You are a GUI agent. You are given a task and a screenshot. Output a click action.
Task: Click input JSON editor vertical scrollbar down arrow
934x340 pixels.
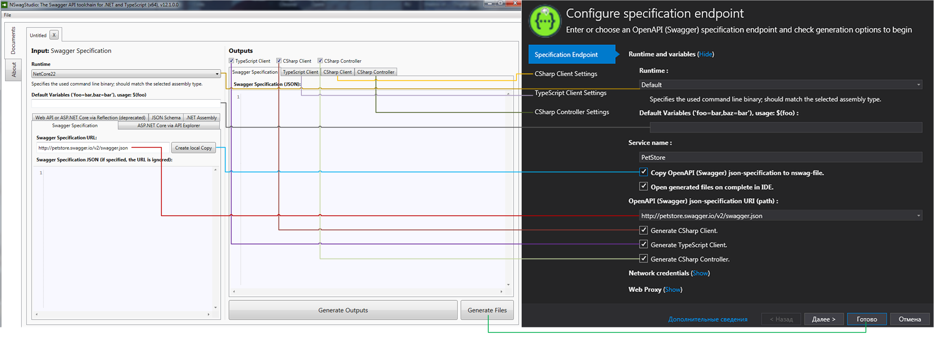pyautogui.click(x=215, y=307)
